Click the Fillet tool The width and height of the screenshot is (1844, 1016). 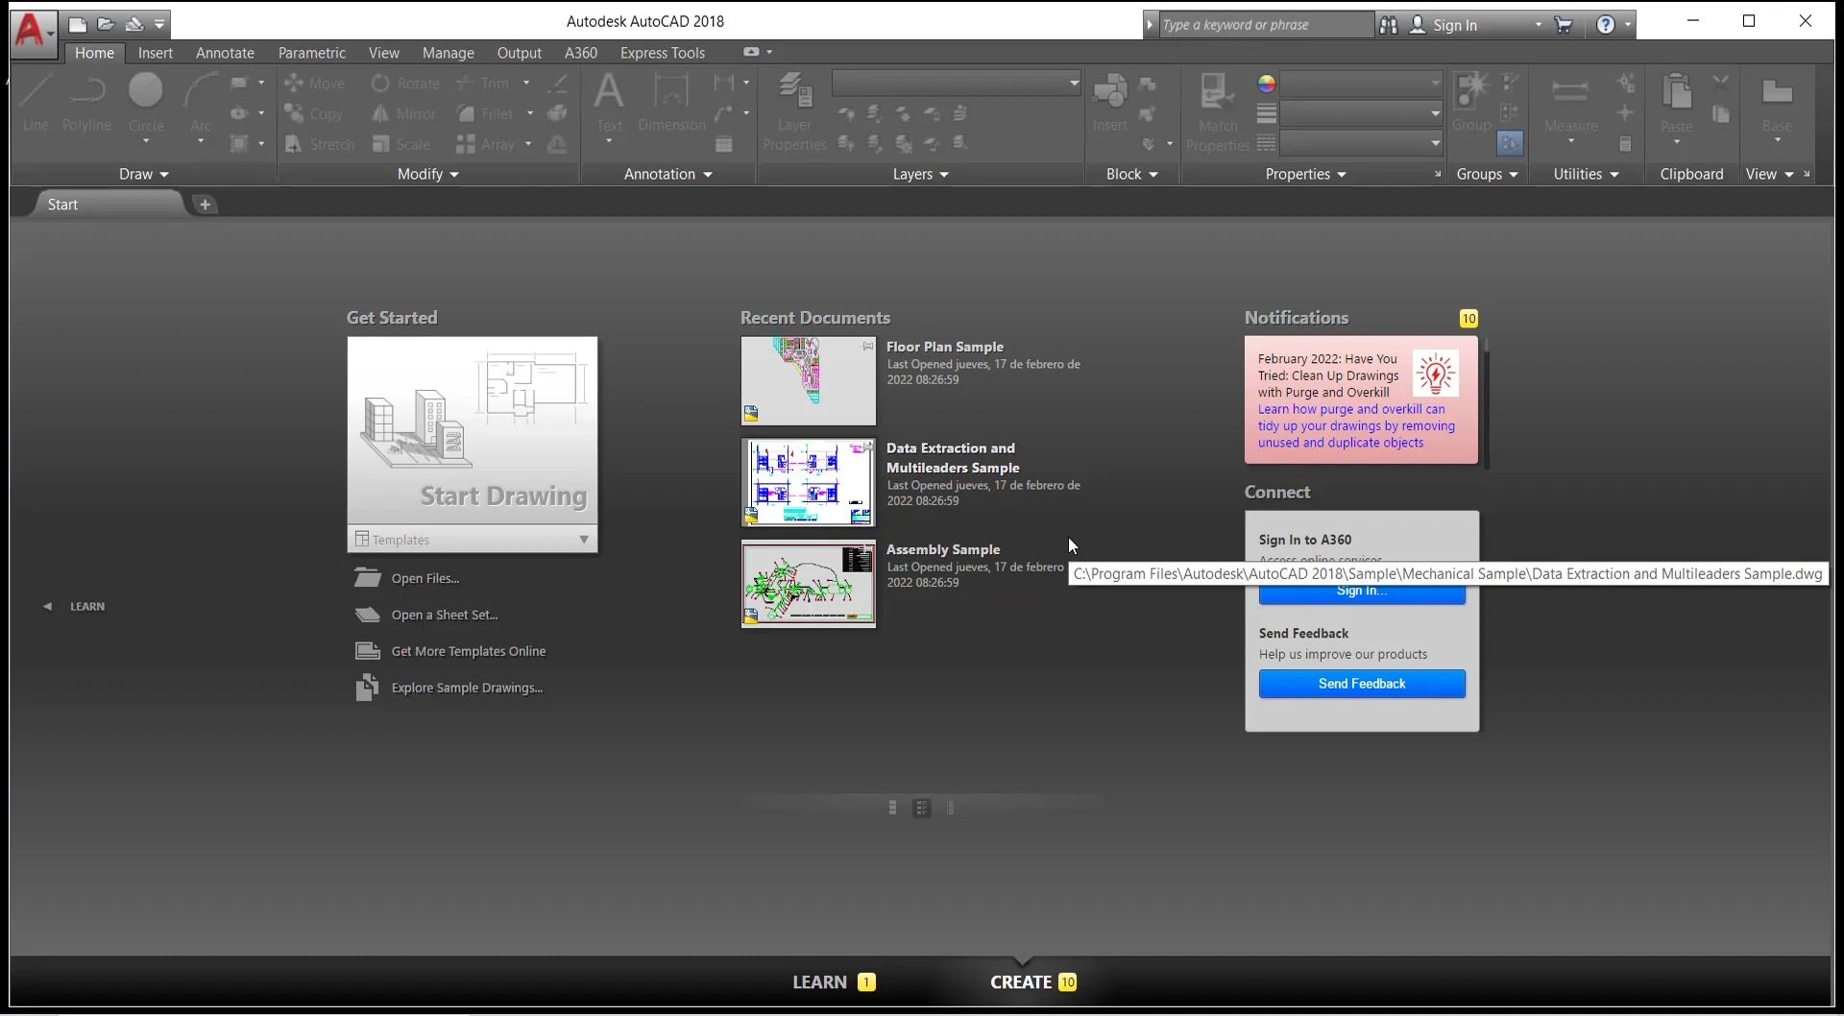[485, 113]
